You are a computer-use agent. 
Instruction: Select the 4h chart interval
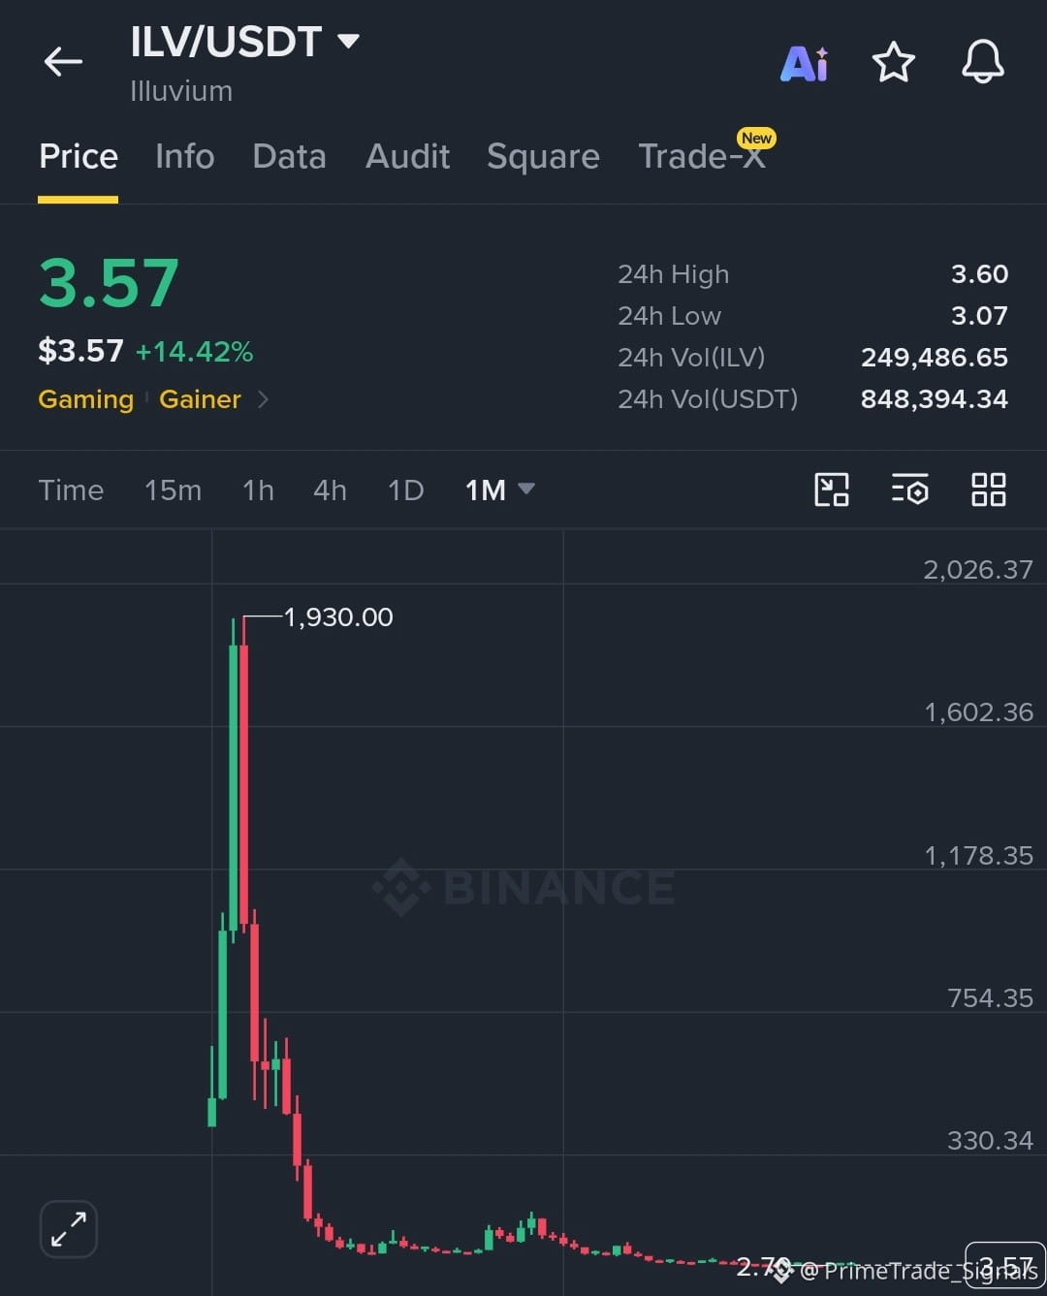tap(330, 490)
